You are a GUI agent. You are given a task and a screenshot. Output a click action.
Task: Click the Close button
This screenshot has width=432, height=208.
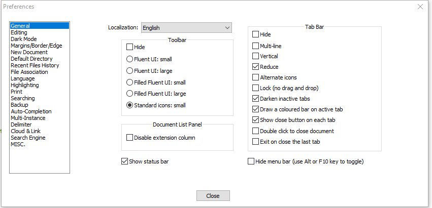[213, 196]
